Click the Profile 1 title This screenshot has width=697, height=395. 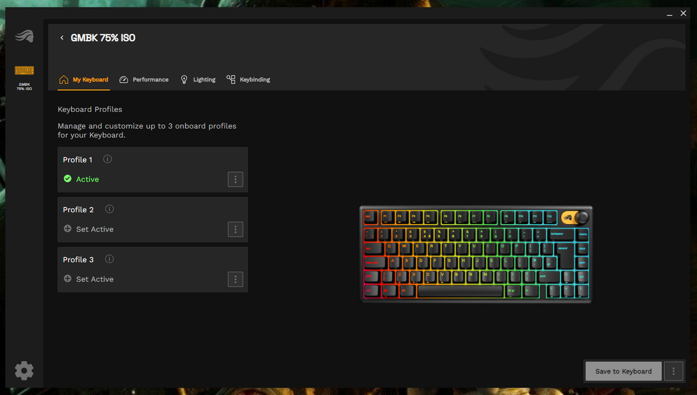[x=78, y=160]
